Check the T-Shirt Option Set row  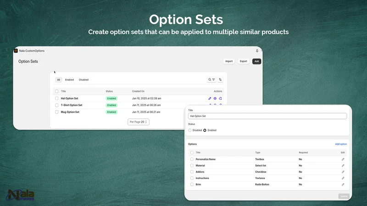pos(56,105)
